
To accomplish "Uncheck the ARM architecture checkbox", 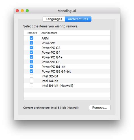I will tap(31, 38).
